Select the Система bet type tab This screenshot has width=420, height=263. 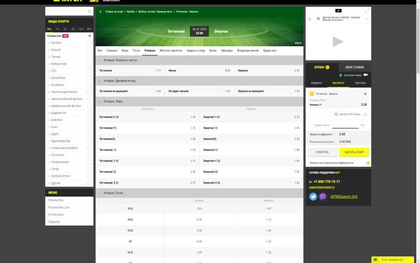(360, 83)
